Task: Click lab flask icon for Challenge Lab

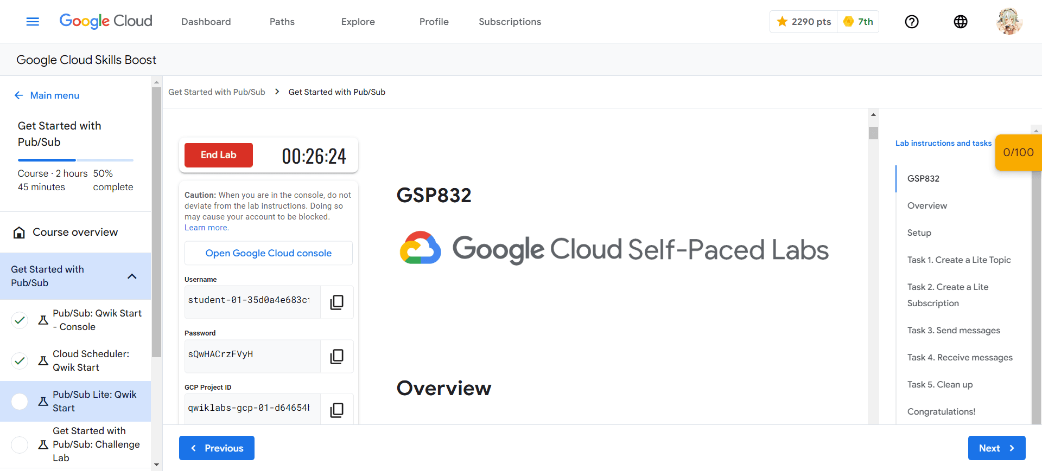Action: 43,444
